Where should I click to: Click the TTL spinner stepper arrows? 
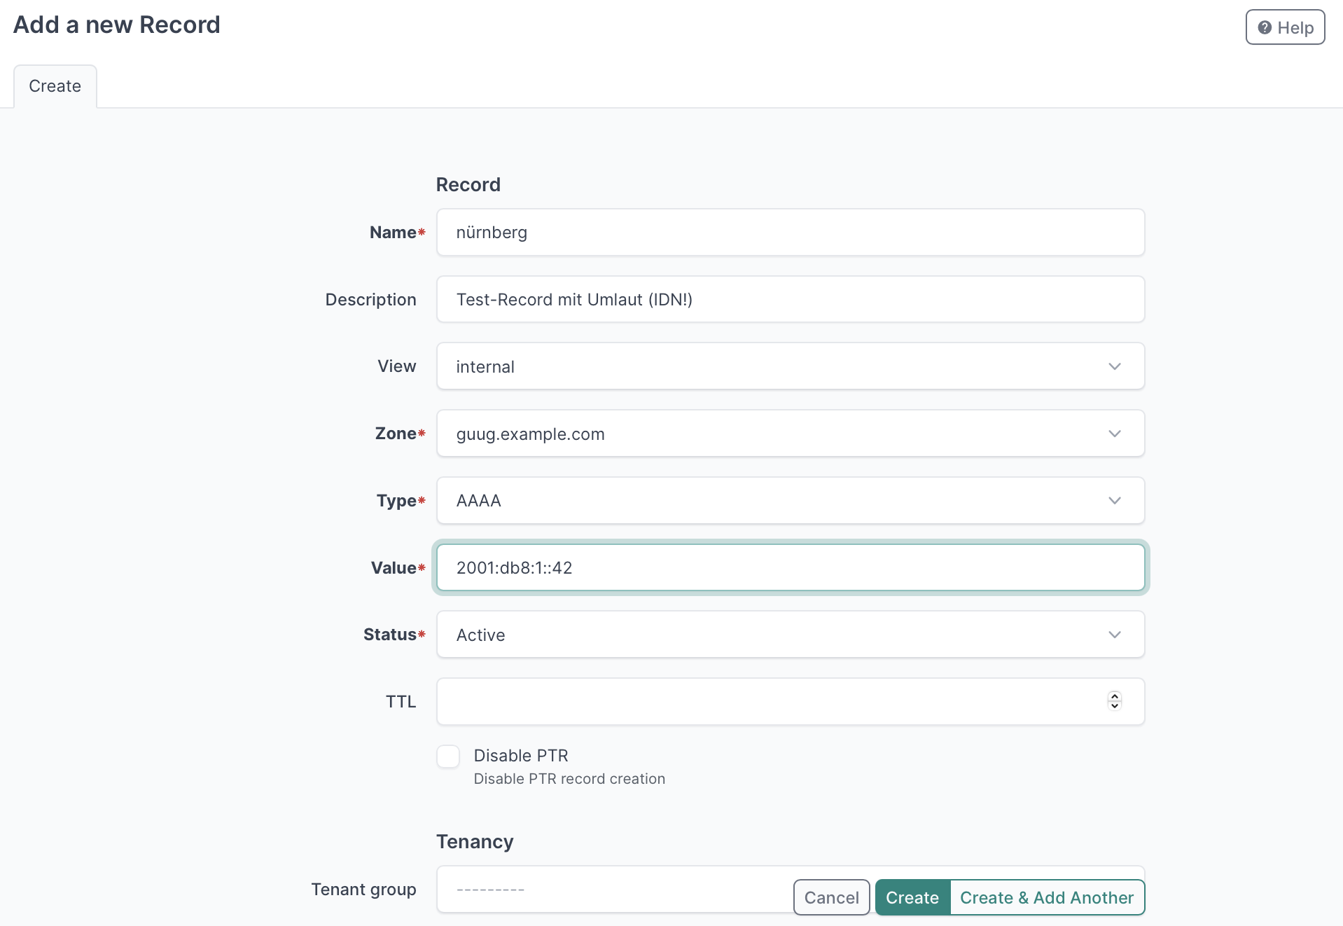click(x=1114, y=701)
